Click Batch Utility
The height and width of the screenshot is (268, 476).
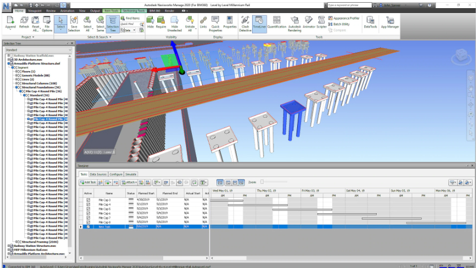tap(339, 24)
